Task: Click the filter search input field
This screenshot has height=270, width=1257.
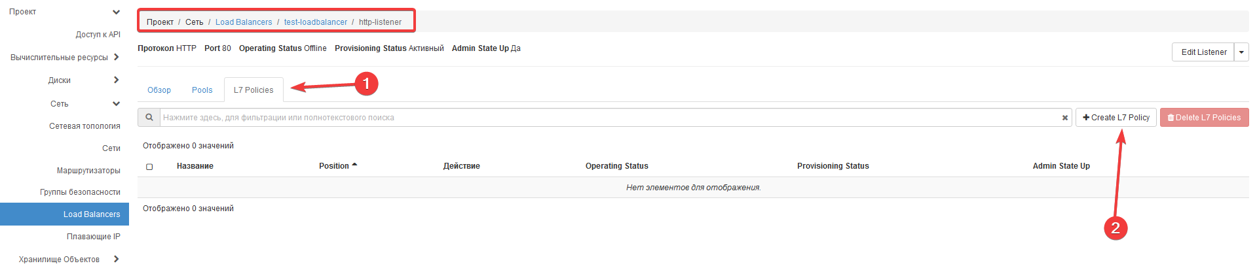Action: (609, 118)
